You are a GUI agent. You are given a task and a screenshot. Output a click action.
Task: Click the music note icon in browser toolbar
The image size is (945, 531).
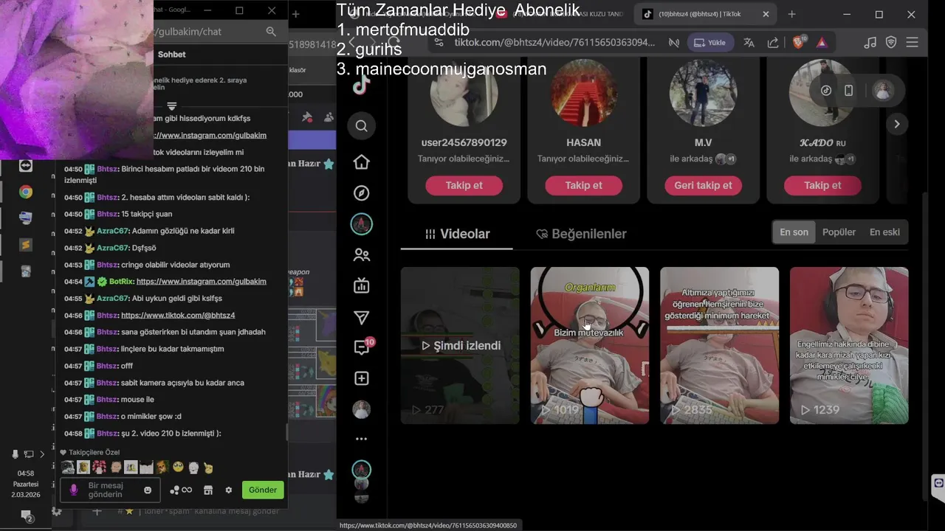(x=870, y=43)
